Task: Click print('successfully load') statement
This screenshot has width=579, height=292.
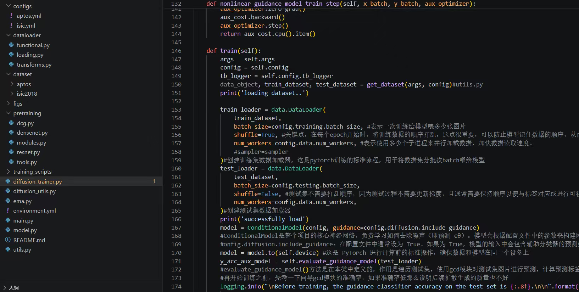Action: [x=265, y=219]
